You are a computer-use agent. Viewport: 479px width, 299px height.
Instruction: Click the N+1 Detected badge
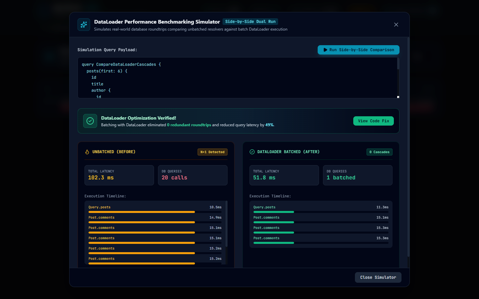[213, 152]
